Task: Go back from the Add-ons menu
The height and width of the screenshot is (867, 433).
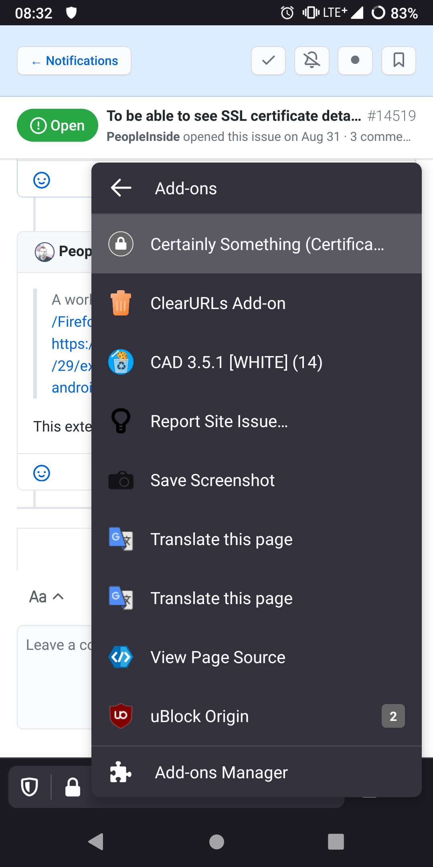Action: pyautogui.click(x=121, y=188)
